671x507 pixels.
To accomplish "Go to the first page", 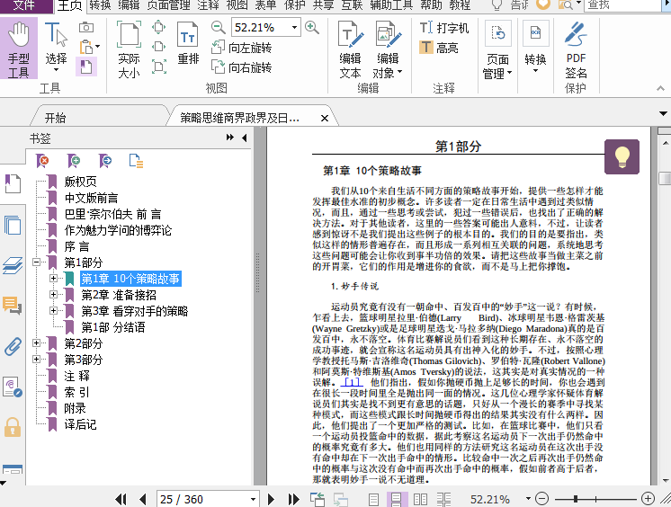I will click(x=121, y=499).
